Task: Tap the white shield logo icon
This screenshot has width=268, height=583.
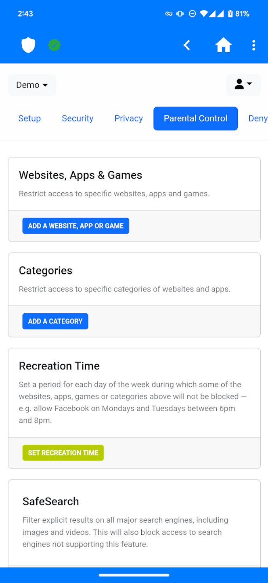Action: 28,45
